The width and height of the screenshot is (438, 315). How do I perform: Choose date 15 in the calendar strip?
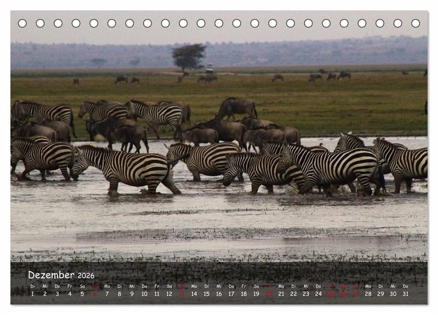click(206, 294)
